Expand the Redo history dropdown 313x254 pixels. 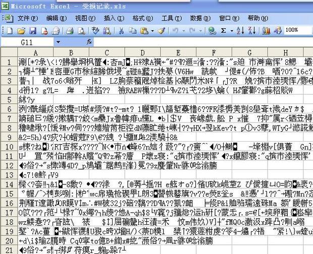click(x=200, y=31)
